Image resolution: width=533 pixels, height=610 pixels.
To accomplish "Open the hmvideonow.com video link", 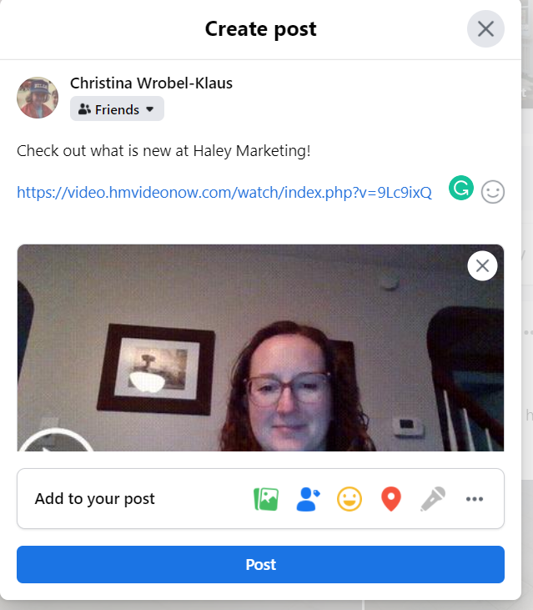I will (224, 192).
